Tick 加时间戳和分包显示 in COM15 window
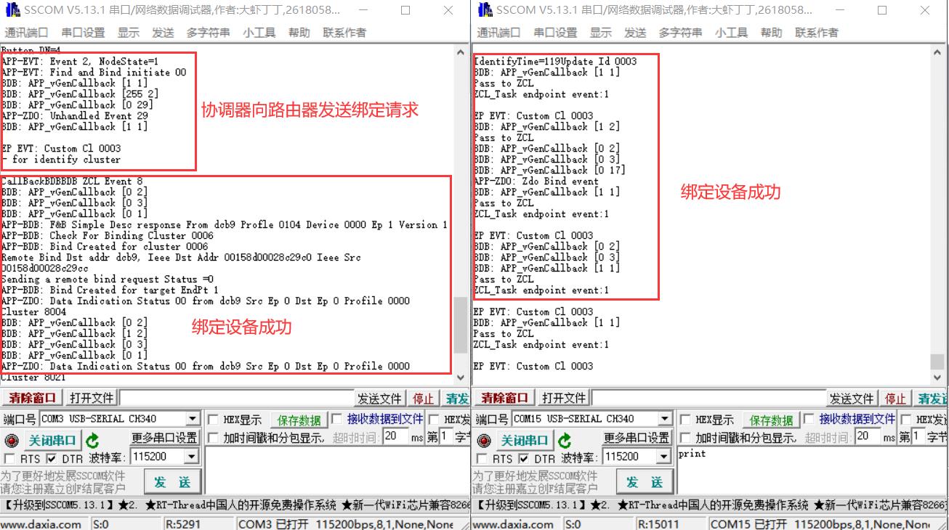 [x=686, y=438]
